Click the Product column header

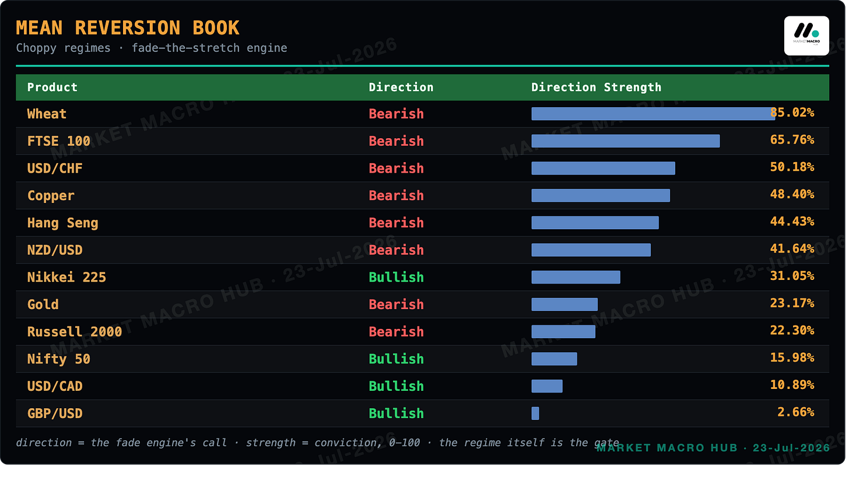52,87
